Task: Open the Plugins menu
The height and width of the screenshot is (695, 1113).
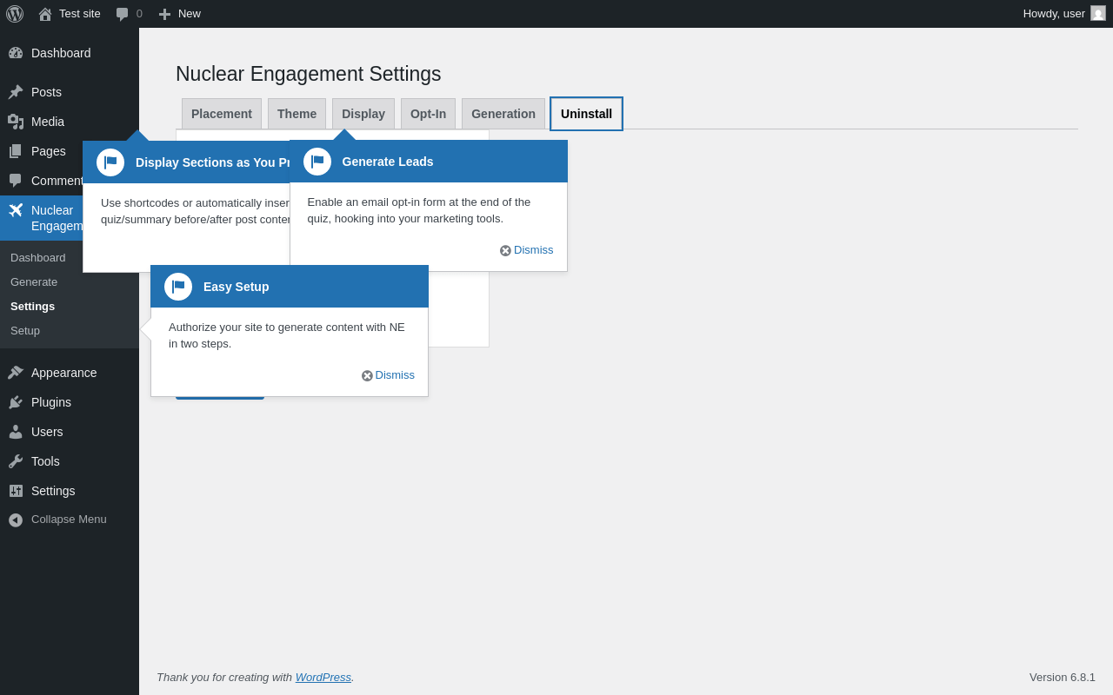Action: click(x=70, y=402)
